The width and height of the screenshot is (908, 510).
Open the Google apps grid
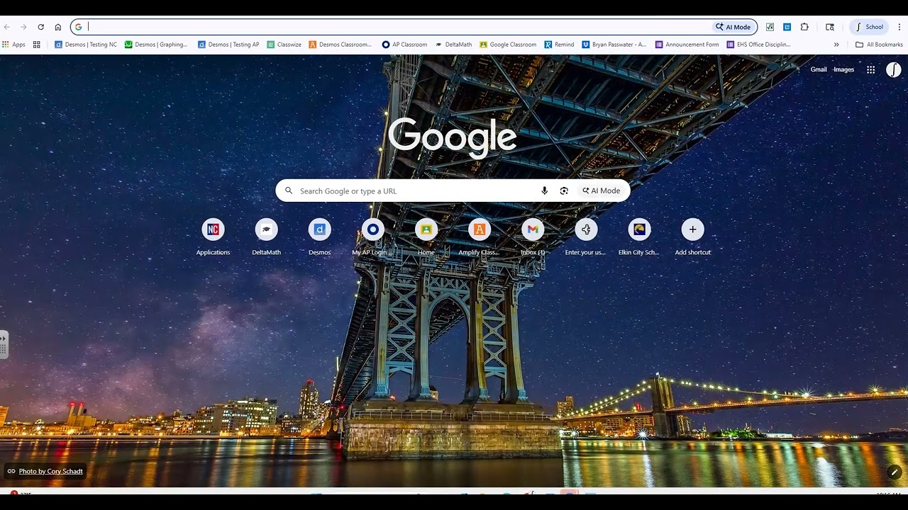870,69
